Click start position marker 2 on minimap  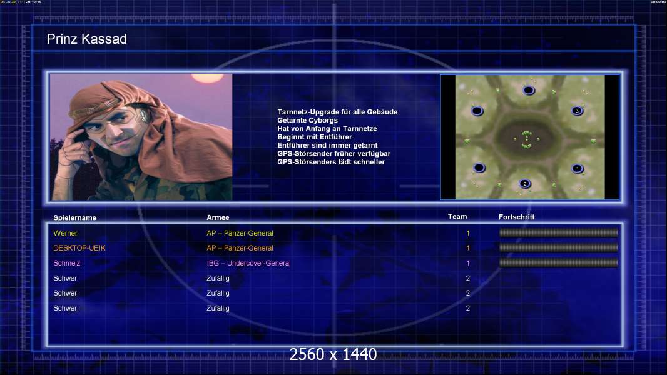click(x=525, y=184)
